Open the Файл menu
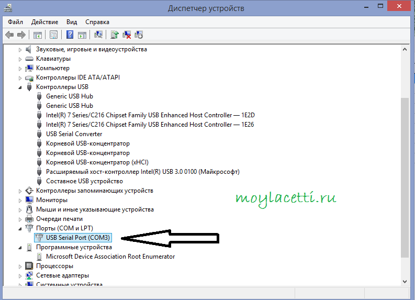 click(16, 22)
